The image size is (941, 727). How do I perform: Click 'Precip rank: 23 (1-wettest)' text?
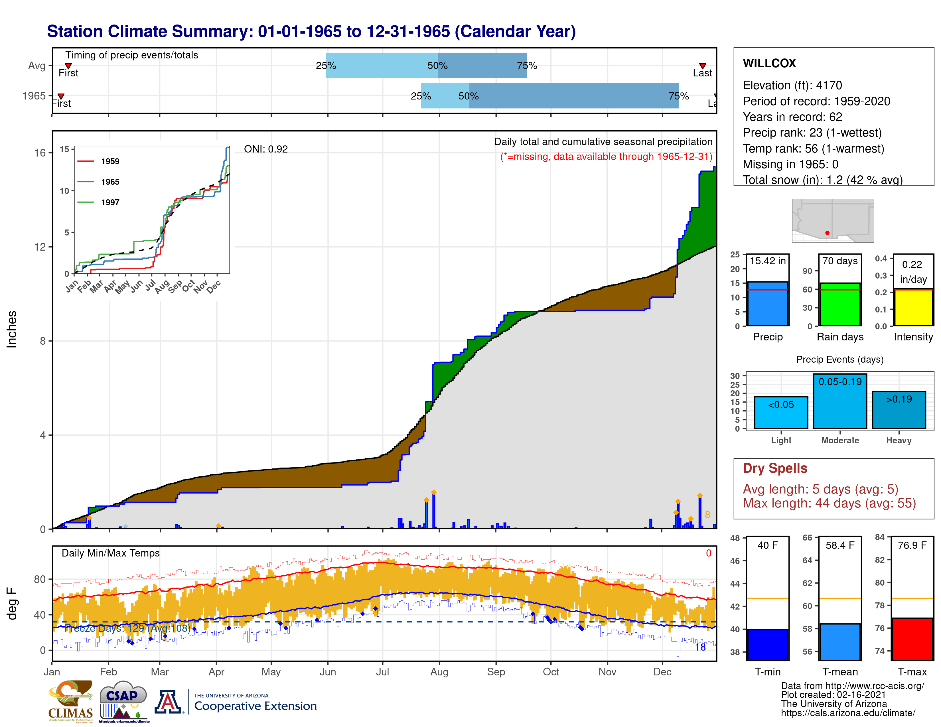(x=812, y=133)
